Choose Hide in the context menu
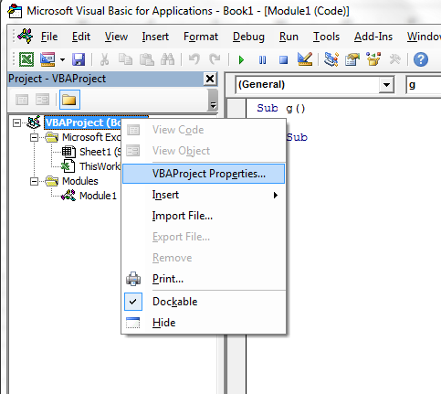Viewport: 441px width, 394px height. [204, 323]
